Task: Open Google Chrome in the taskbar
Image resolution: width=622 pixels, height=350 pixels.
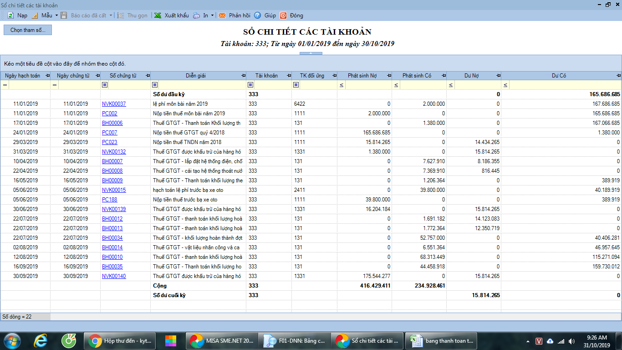Action: 121,340
